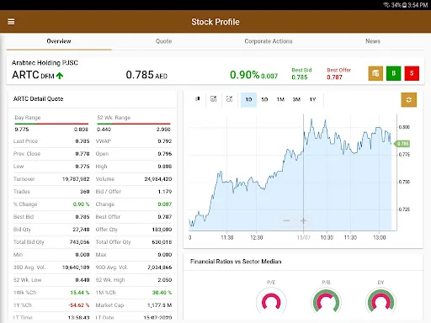Click the ARTC Detail Quote heading
The height and width of the screenshot is (323, 431).
(x=39, y=98)
